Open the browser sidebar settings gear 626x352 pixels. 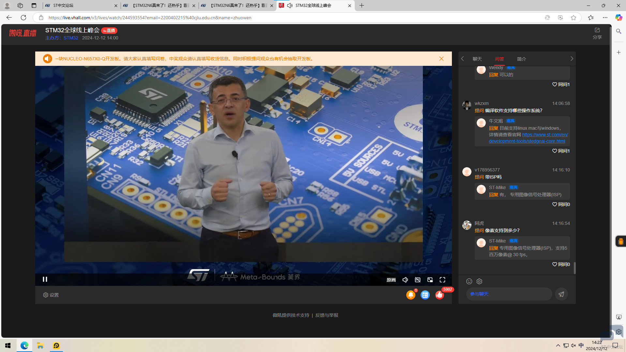[619, 332]
